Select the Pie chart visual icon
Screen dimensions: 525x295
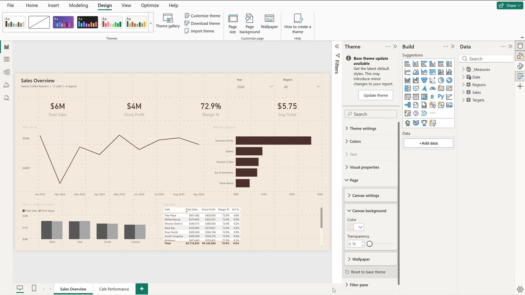pos(441,80)
